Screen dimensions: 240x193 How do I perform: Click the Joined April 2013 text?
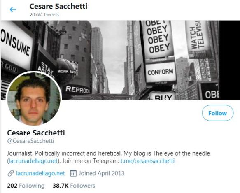point(101,173)
